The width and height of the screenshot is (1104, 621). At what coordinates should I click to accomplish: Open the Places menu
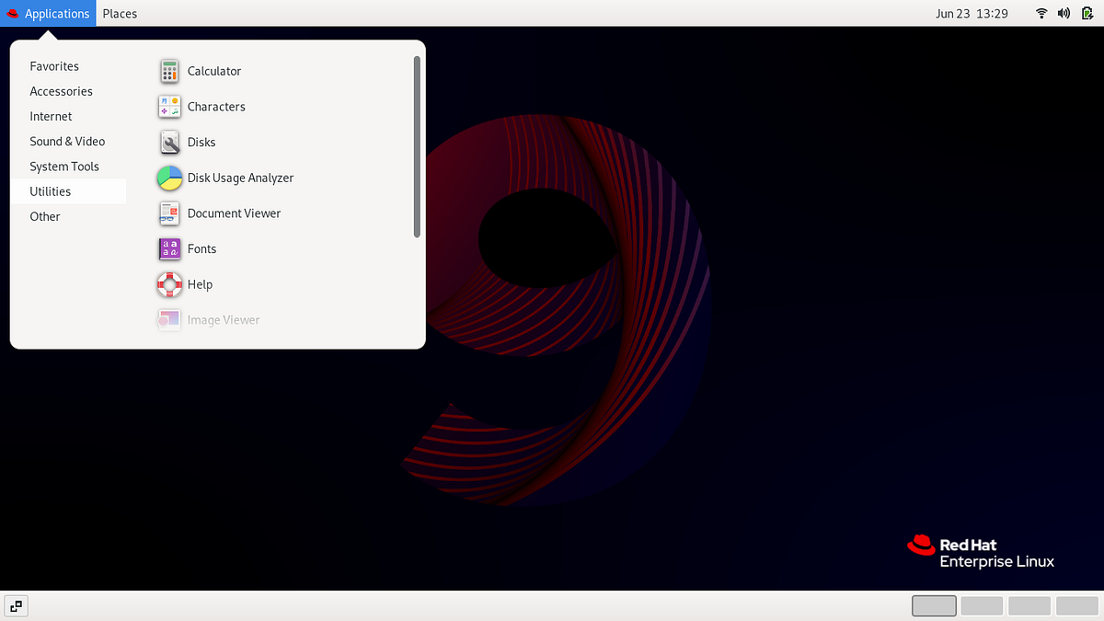[120, 13]
